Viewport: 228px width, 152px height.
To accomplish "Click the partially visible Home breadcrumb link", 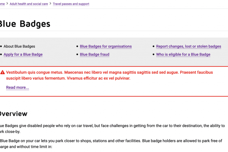I will coord(2,4).
